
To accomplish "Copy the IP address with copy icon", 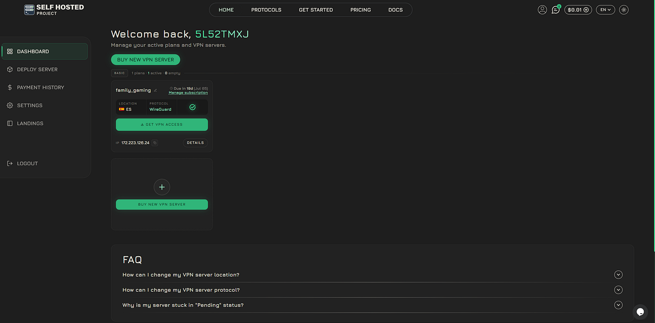I will (155, 143).
